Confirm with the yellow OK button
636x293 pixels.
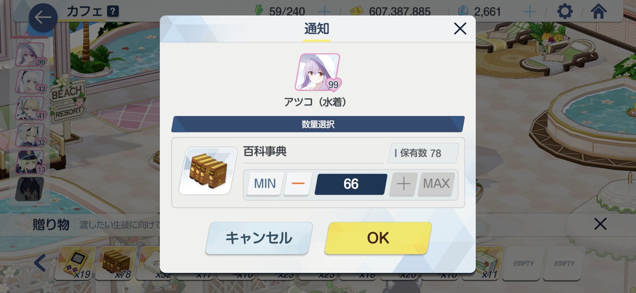point(378,238)
